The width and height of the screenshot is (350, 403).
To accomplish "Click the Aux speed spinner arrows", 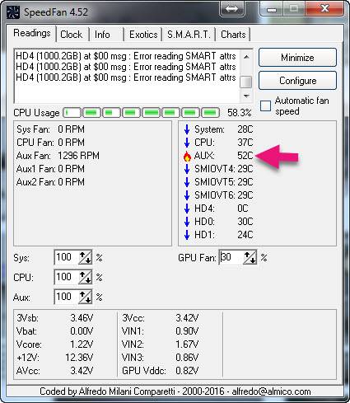I will click(x=85, y=297).
